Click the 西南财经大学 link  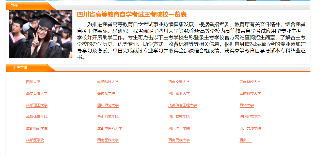click(x=250, y=82)
